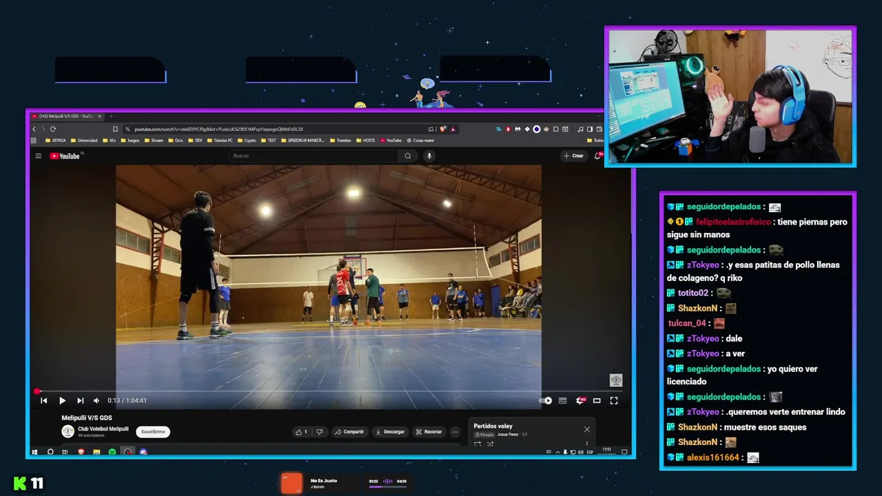Image resolution: width=882 pixels, height=496 pixels.
Task: Go back in the browser
Action: pos(34,129)
